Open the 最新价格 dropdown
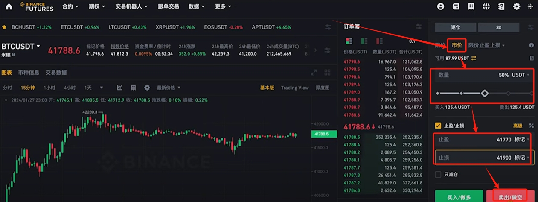538x202 pixels. pos(169,88)
